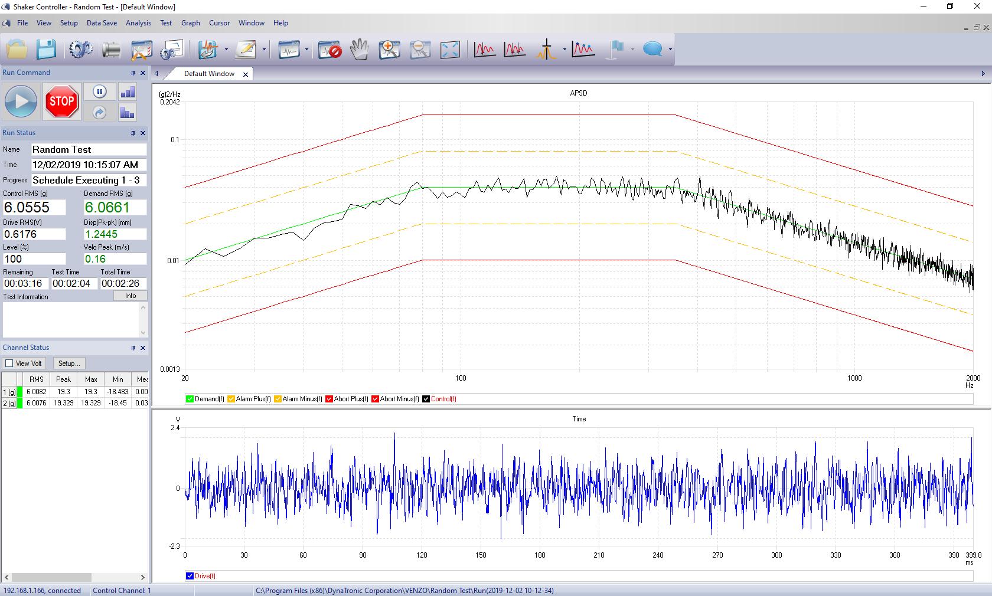Pause the running random test
This screenshot has height=596, width=992.
click(99, 91)
